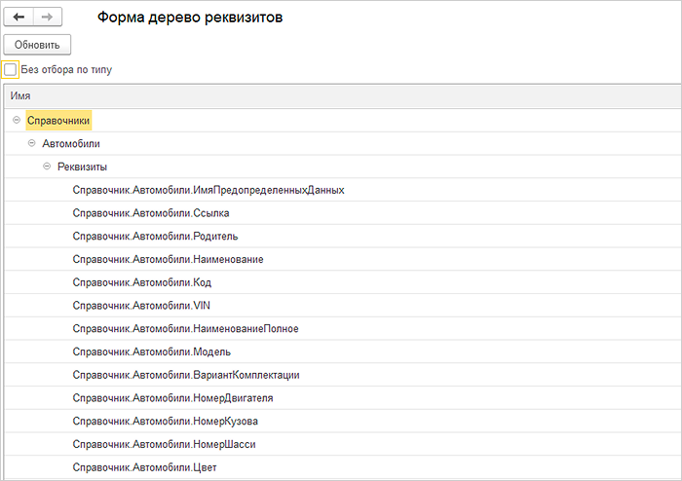Click the Имя column header
The image size is (682, 481).
(342, 96)
